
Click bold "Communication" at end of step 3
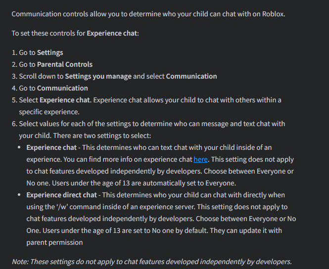point(191,76)
